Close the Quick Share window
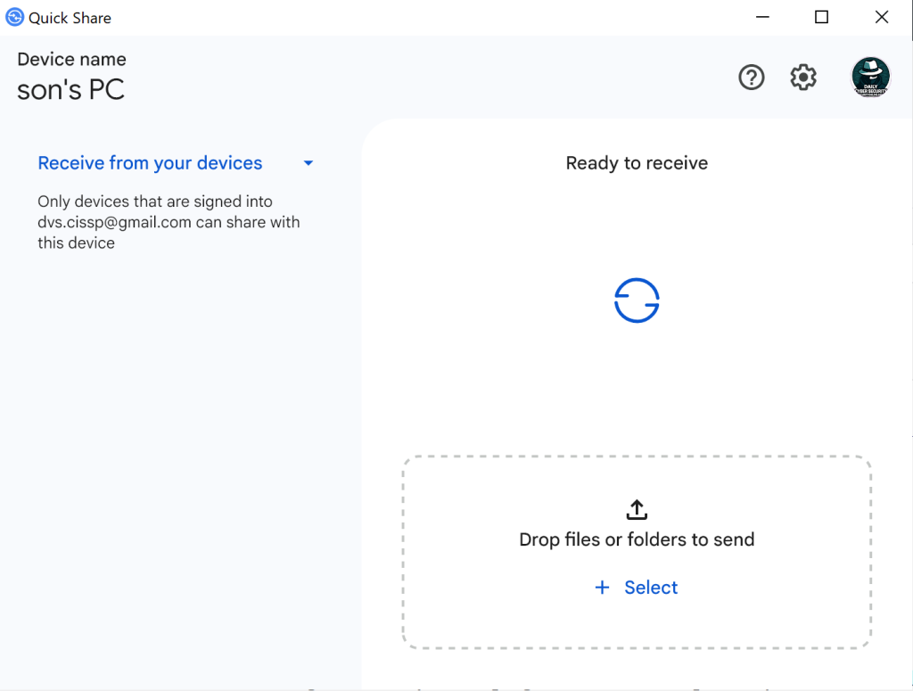Screen dimensions: 913x691 [882, 17]
